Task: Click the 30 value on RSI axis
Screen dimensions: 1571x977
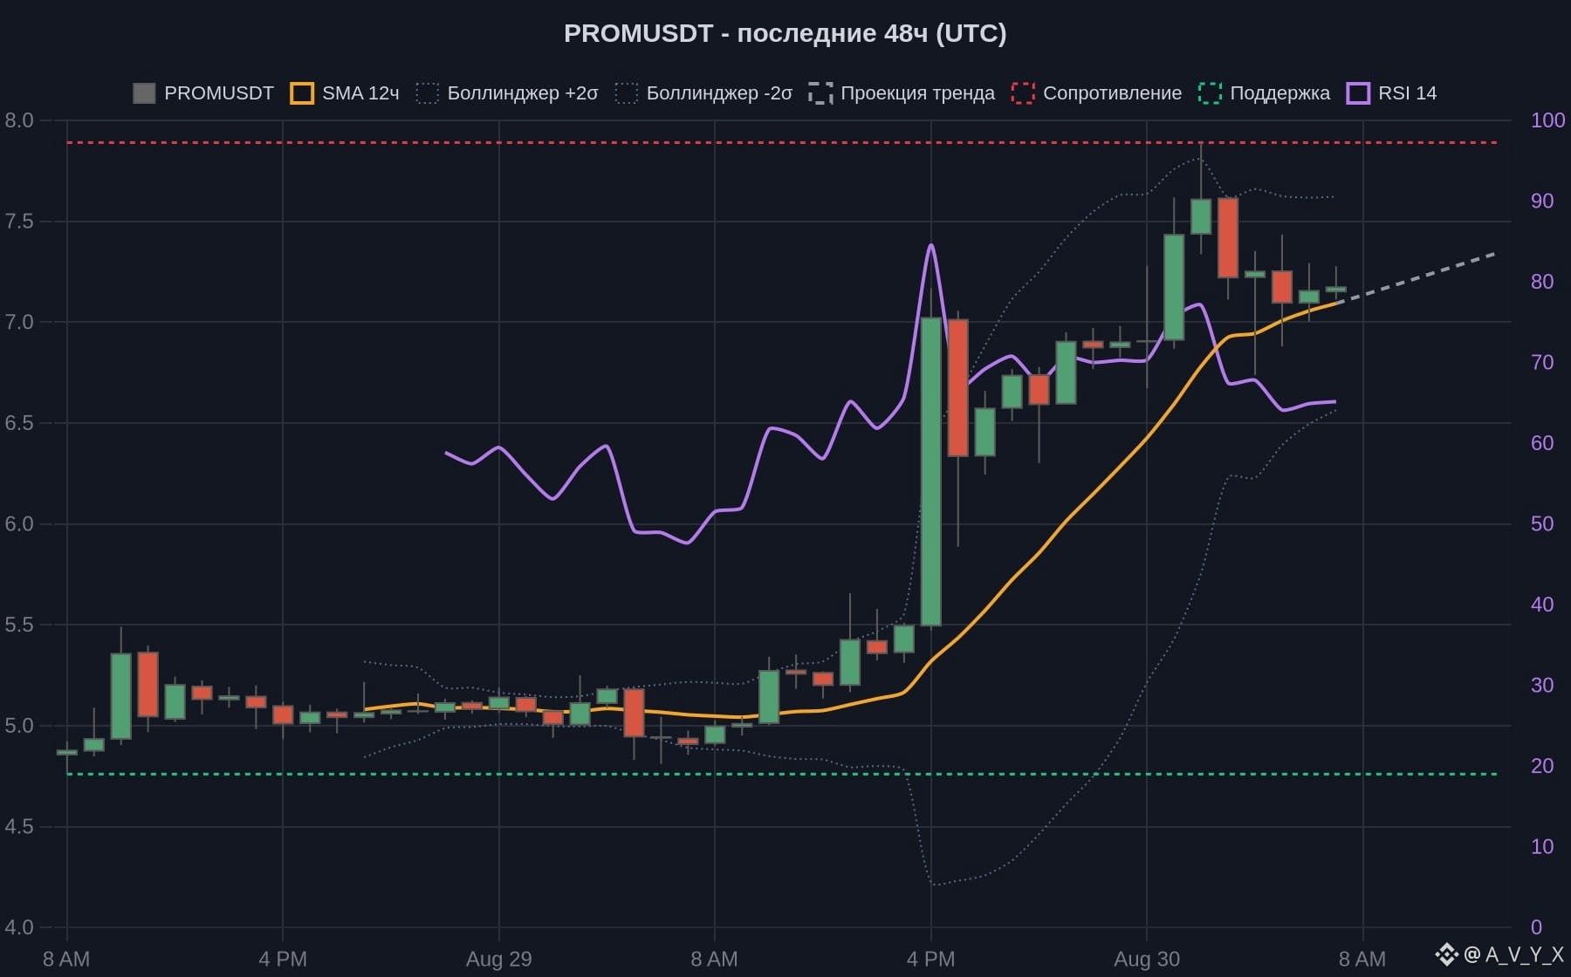Action: tap(1542, 685)
